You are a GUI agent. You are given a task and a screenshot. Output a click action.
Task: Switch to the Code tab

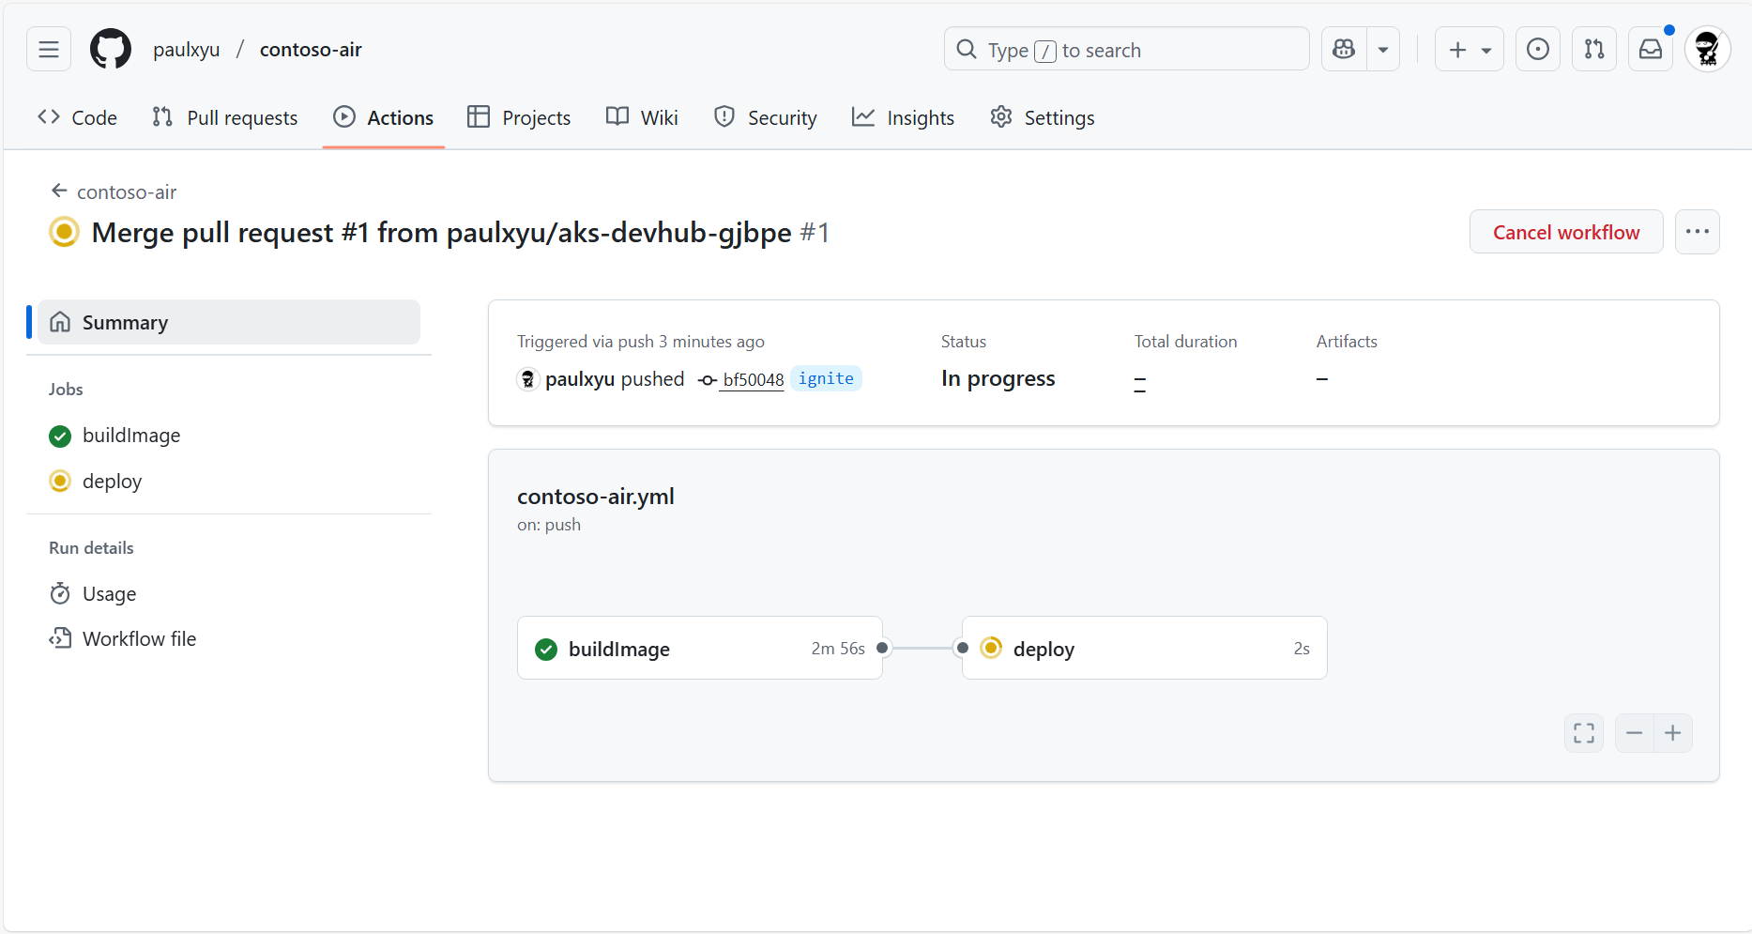76,117
